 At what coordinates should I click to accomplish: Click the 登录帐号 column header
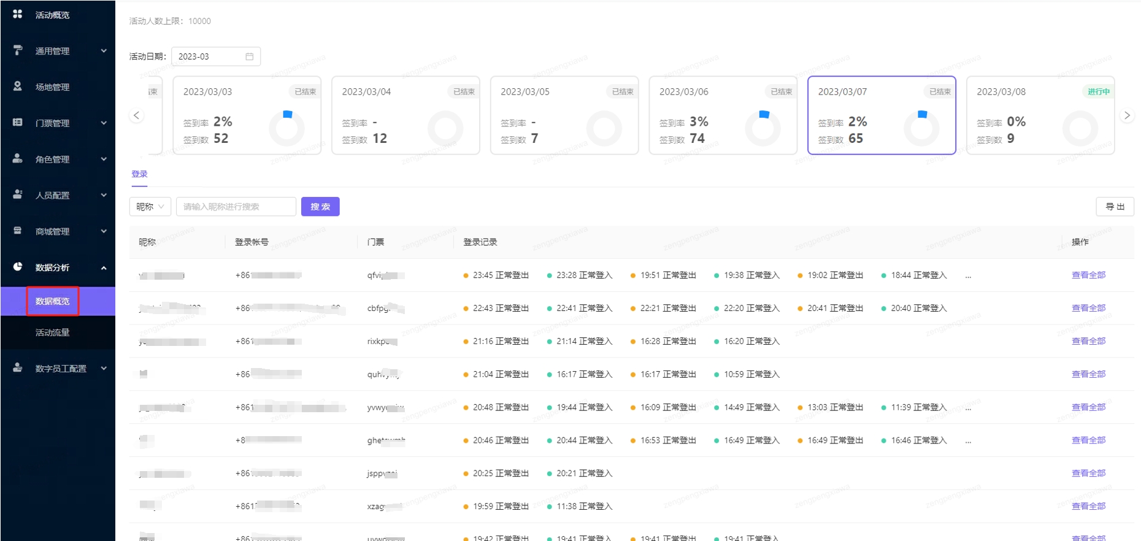pos(252,242)
